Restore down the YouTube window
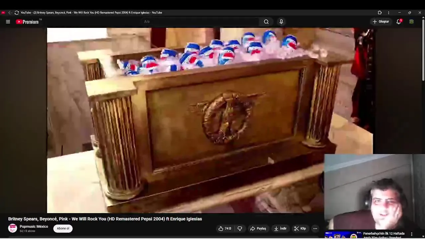425x239 pixels. coord(410,13)
